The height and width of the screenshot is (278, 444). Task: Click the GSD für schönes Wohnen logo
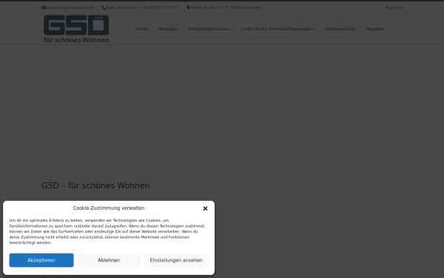[76, 29]
